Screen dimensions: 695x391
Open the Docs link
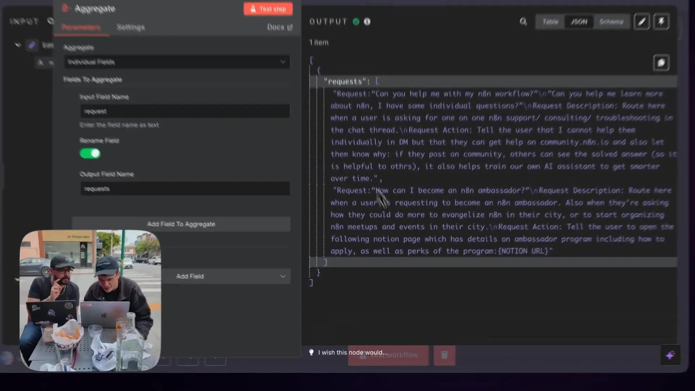pyautogui.click(x=279, y=27)
